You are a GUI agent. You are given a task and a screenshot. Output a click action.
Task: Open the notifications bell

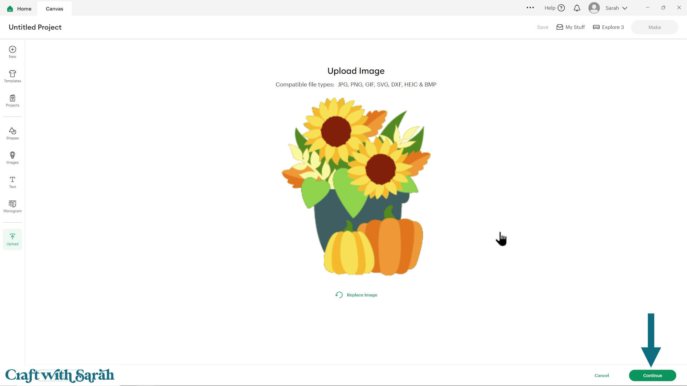pos(577,8)
